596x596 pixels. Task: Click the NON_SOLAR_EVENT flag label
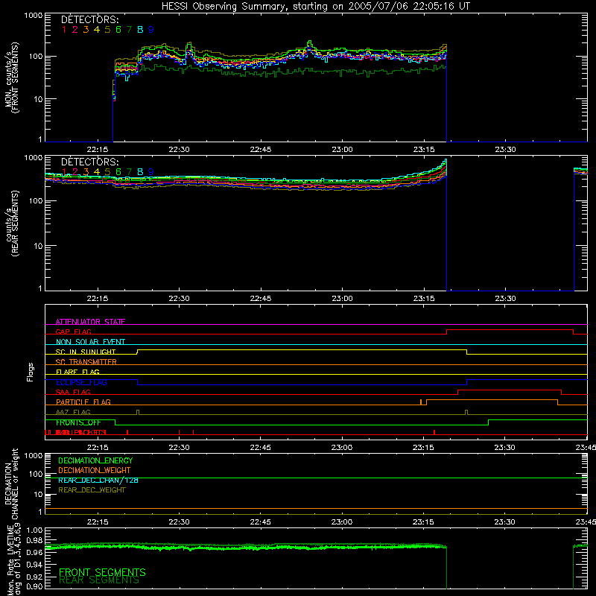(90, 342)
